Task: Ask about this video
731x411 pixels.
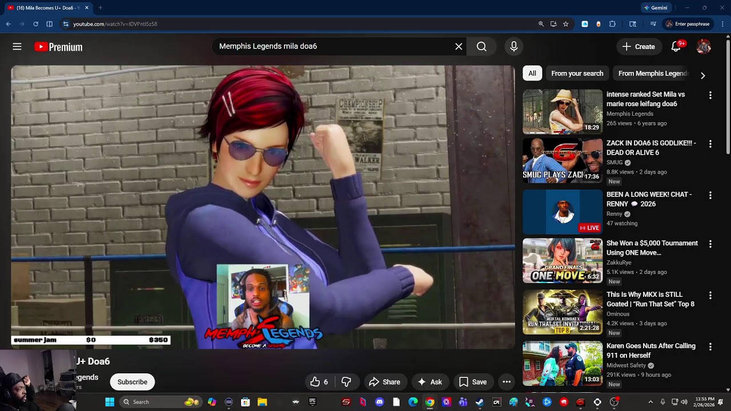Action: pyautogui.click(x=429, y=382)
